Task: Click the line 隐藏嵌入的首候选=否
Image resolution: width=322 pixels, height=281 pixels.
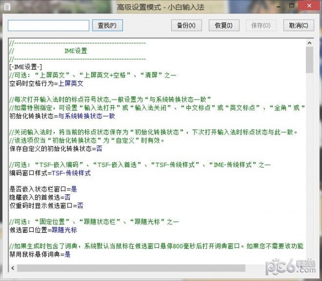Action: tap(40, 197)
